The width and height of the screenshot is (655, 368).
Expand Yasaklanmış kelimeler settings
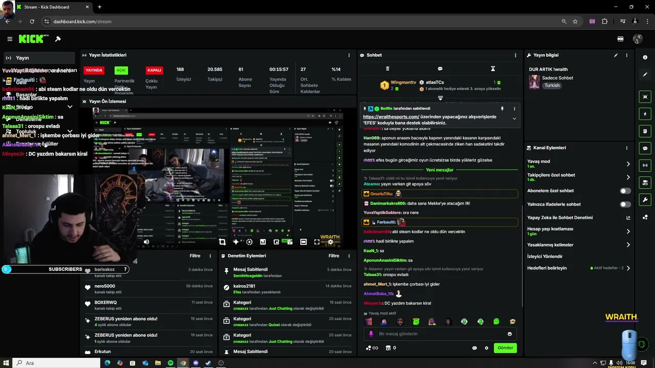(628, 245)
